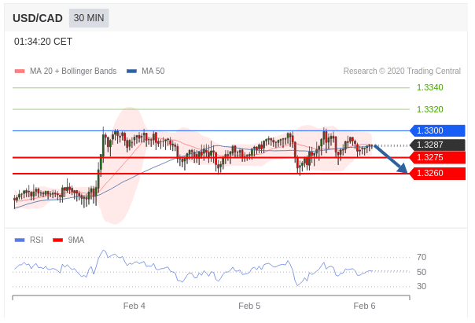Click the MA 20 + Bollinger Bands legend swatch

[20, 72]
